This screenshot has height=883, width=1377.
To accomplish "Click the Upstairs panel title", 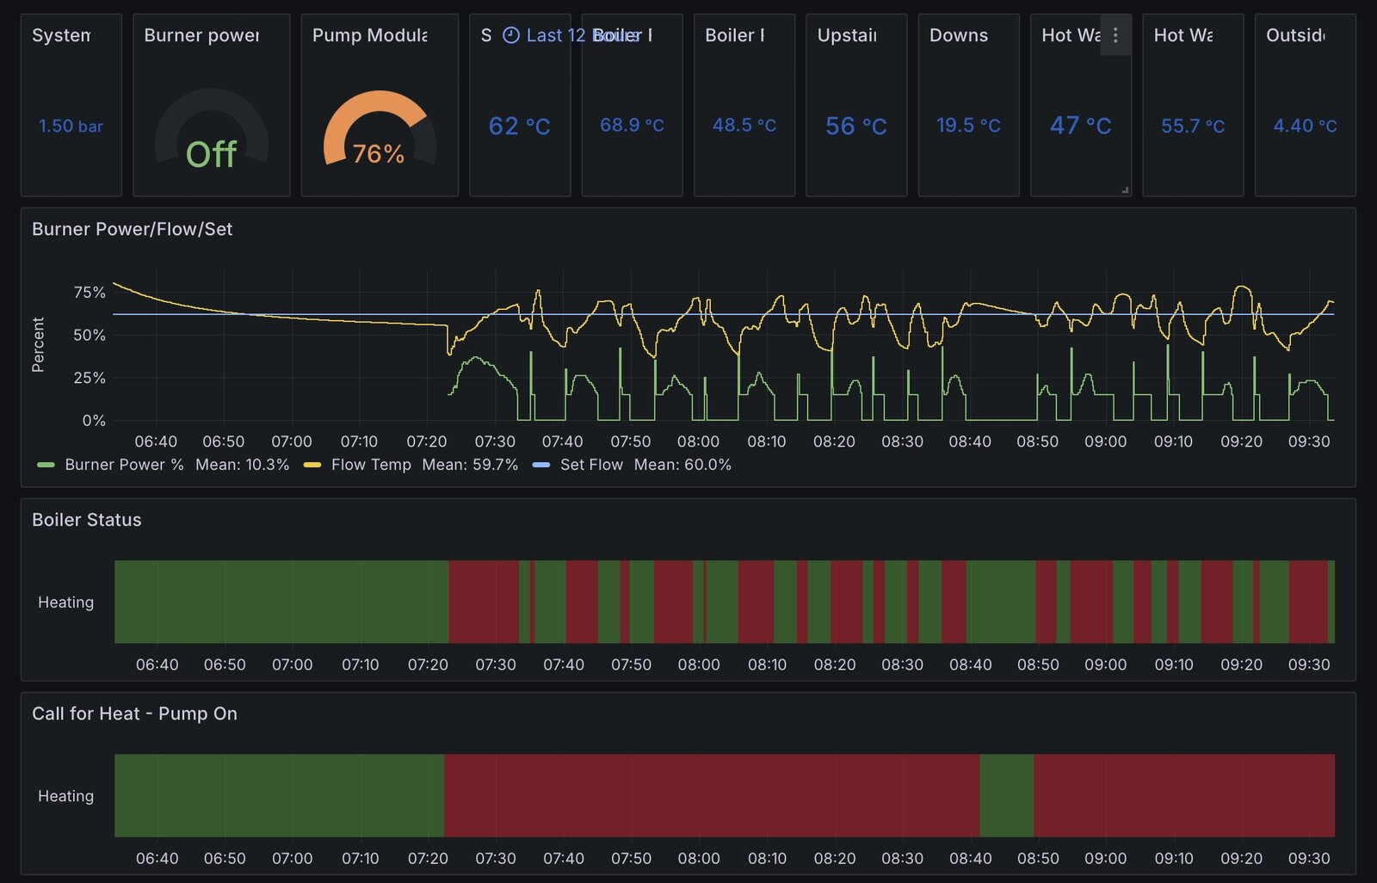I will (x=847, y=35).
